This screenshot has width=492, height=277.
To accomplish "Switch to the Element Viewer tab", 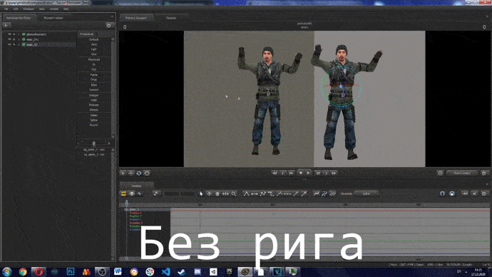I will (53, 18).
